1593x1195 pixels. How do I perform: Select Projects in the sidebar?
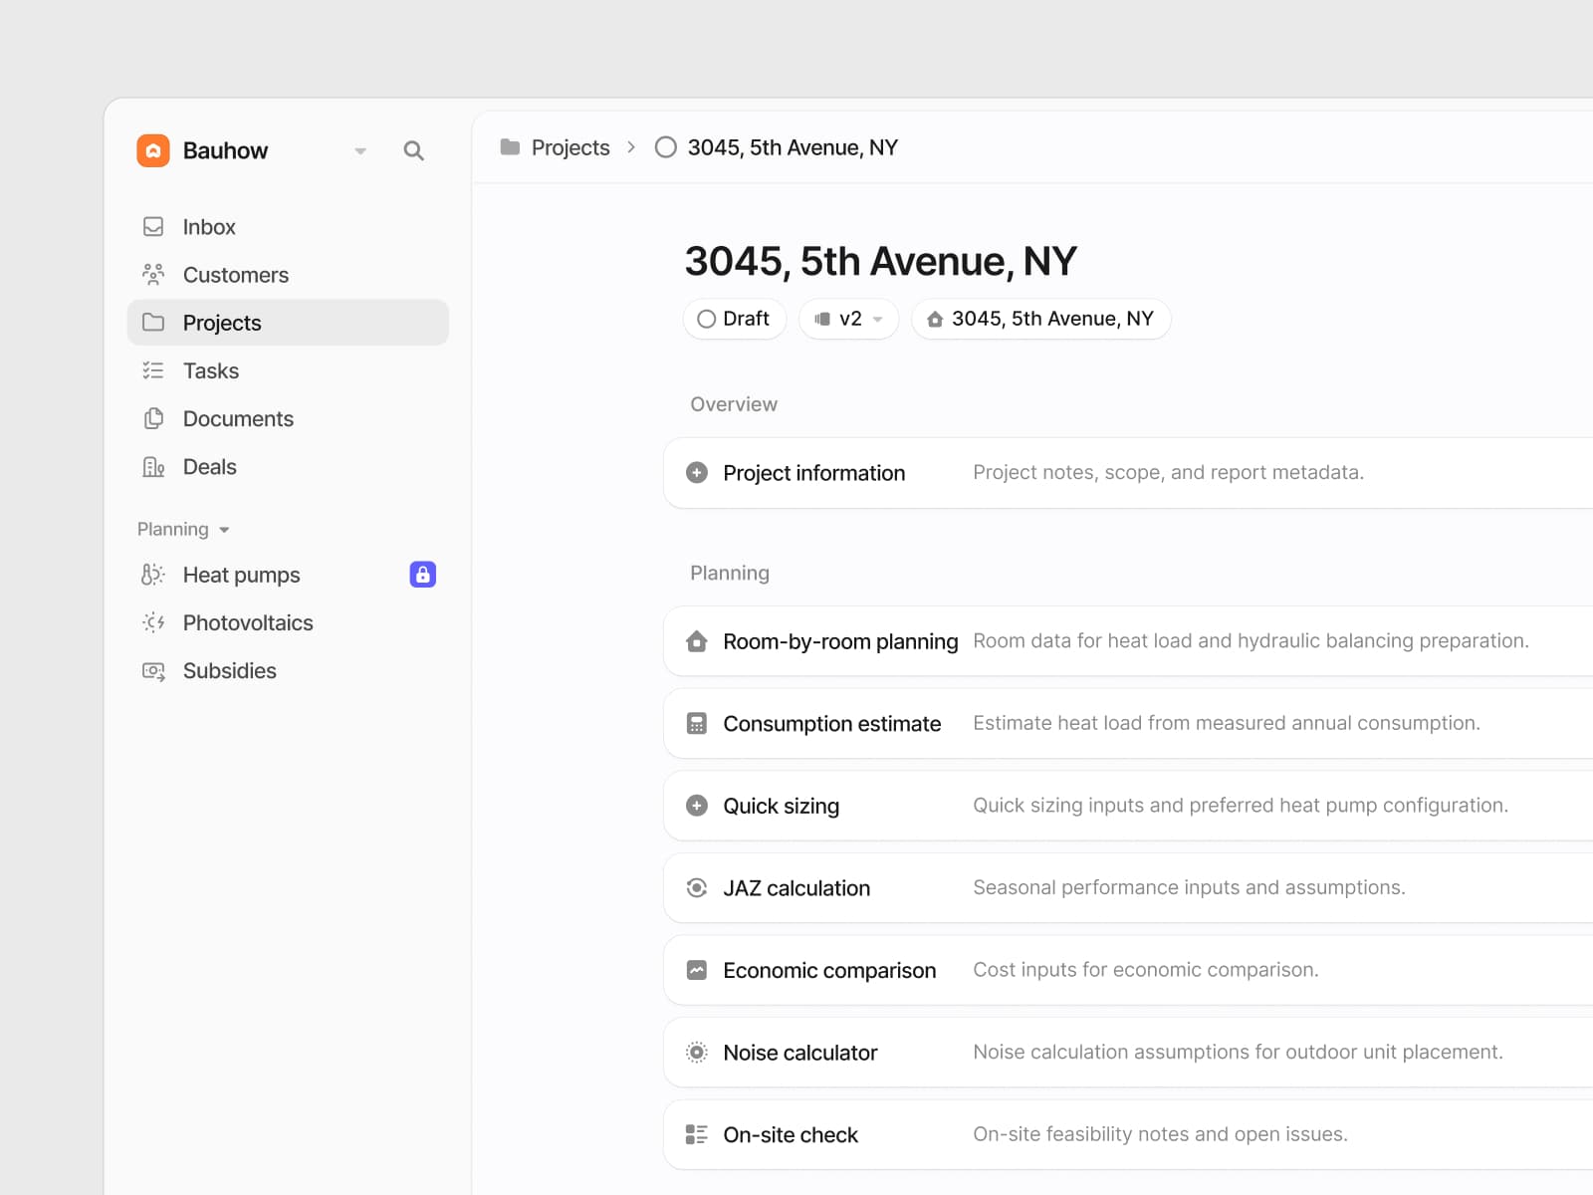coord(288,323)
